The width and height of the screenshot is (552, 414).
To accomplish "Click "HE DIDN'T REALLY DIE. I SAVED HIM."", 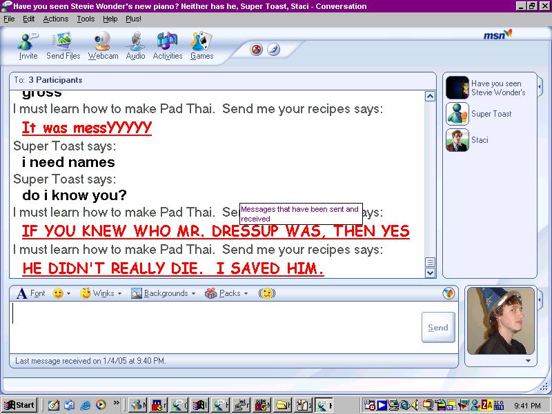I will pos(173,268).
